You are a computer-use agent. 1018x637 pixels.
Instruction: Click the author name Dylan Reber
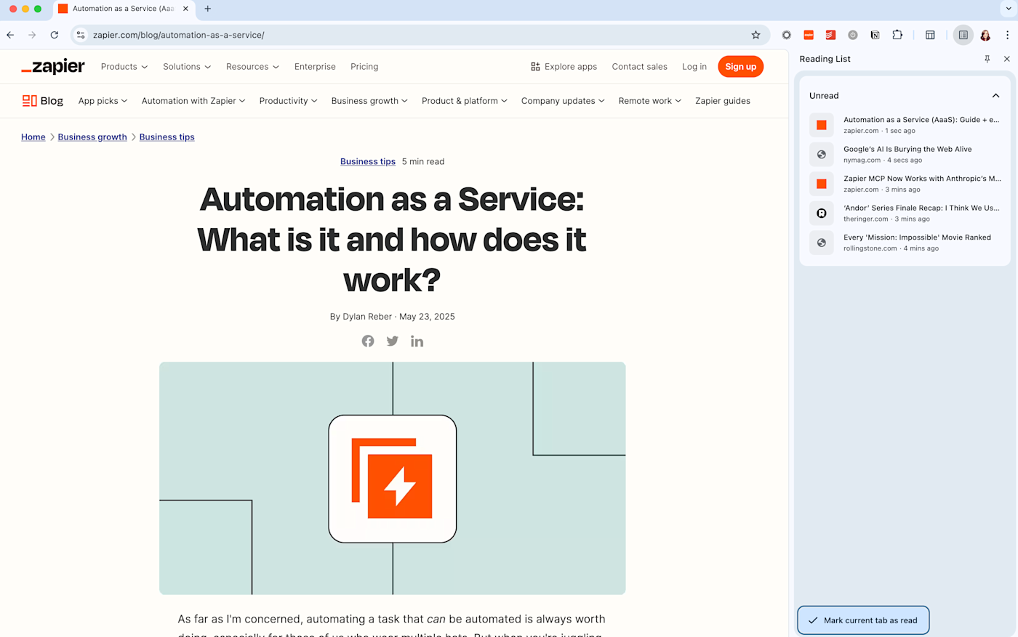pos(367,317)
